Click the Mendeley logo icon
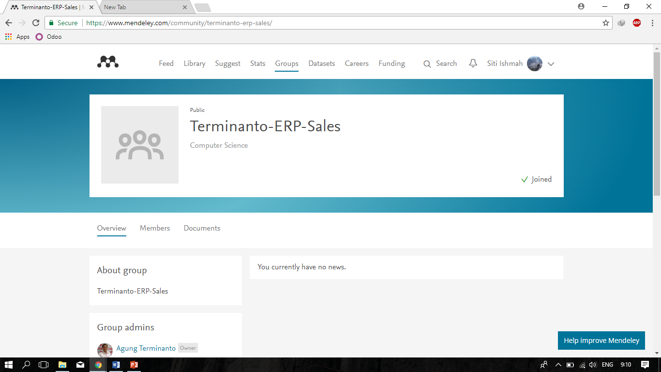 [x=108, y=62]
